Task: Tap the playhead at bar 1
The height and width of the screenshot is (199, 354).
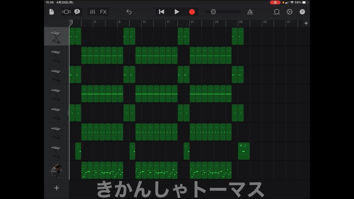Action: (71, 23)
